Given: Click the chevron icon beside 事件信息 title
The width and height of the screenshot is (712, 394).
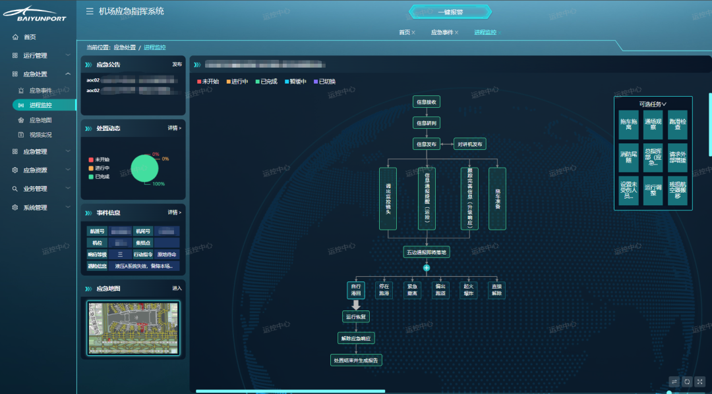Looking at the screenshot, I should click(x=88, y=213).
